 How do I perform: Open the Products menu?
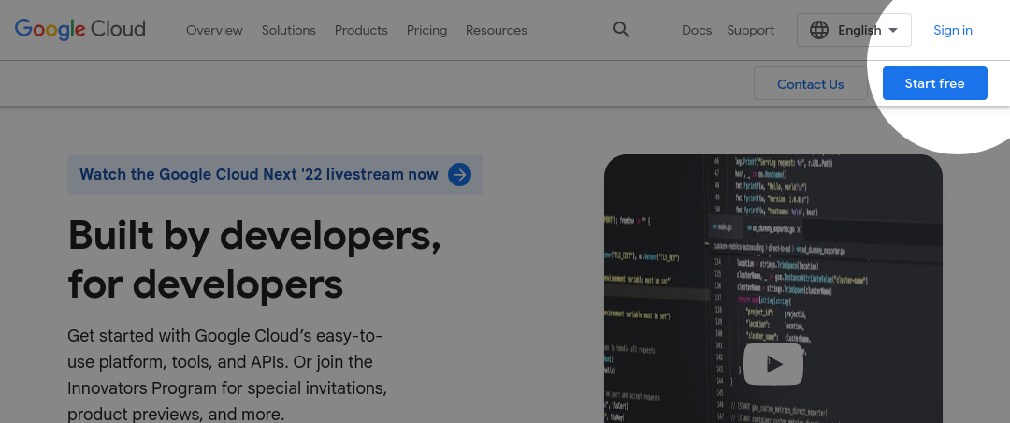(361, 30)
